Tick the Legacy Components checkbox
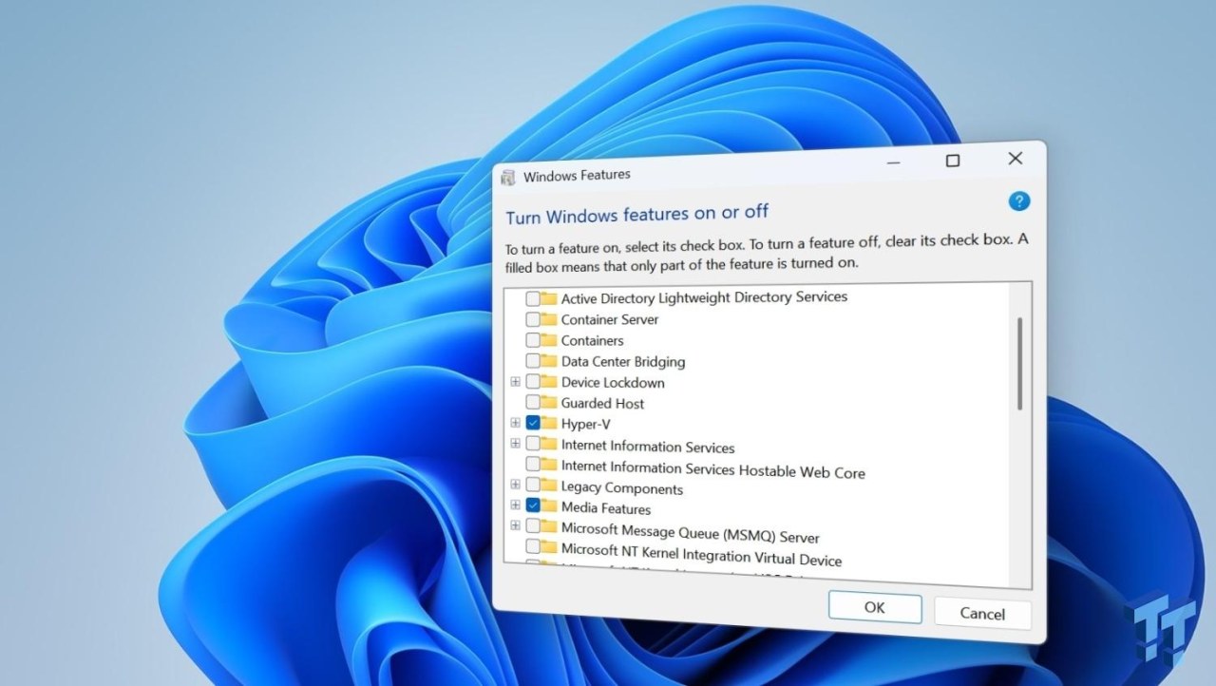 533,486
